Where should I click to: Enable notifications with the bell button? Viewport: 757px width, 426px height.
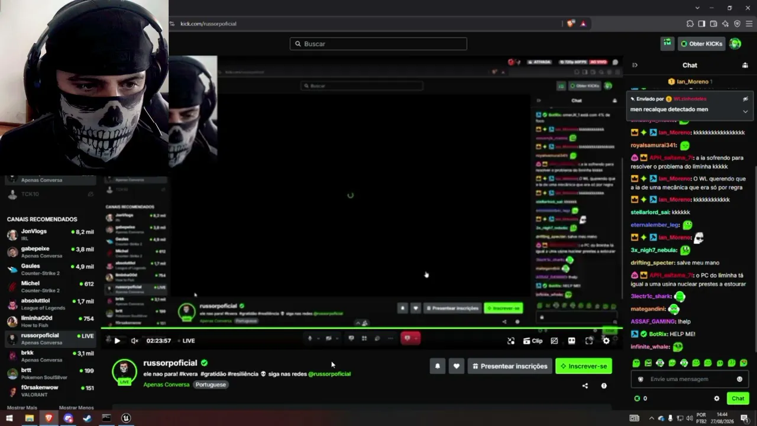tap(438, 366)
